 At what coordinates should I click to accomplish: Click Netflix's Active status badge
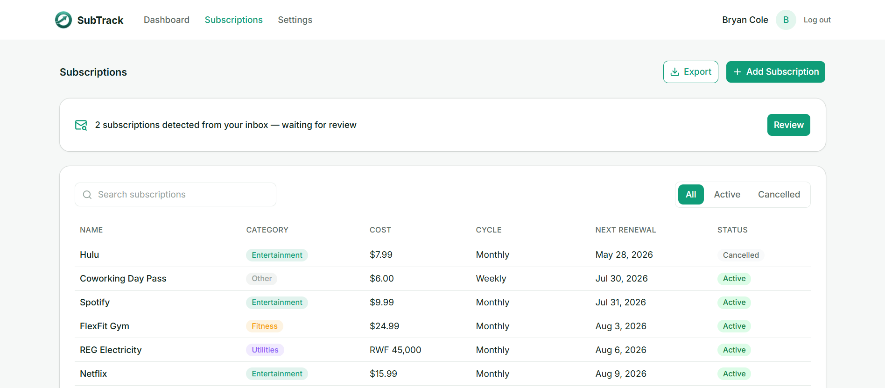pos(734,374)
